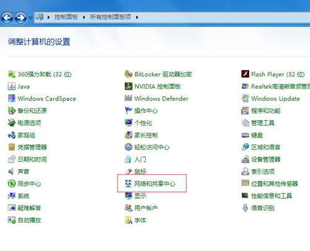The height and width of the screenshot is (251, 310).
Task: Open the 电源选项 link
Action: 29,123
